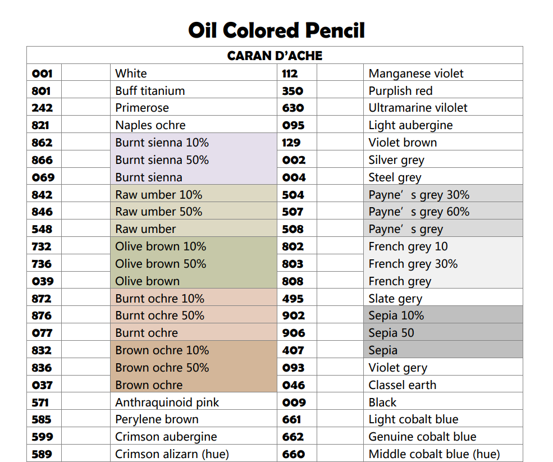Click the Olive brown 50% swatch cell
553x462 pixels.
(x=194, y=263)
